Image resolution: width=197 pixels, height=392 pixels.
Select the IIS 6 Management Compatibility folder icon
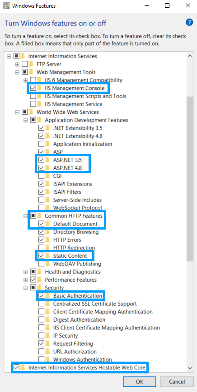tap(39, 80)
